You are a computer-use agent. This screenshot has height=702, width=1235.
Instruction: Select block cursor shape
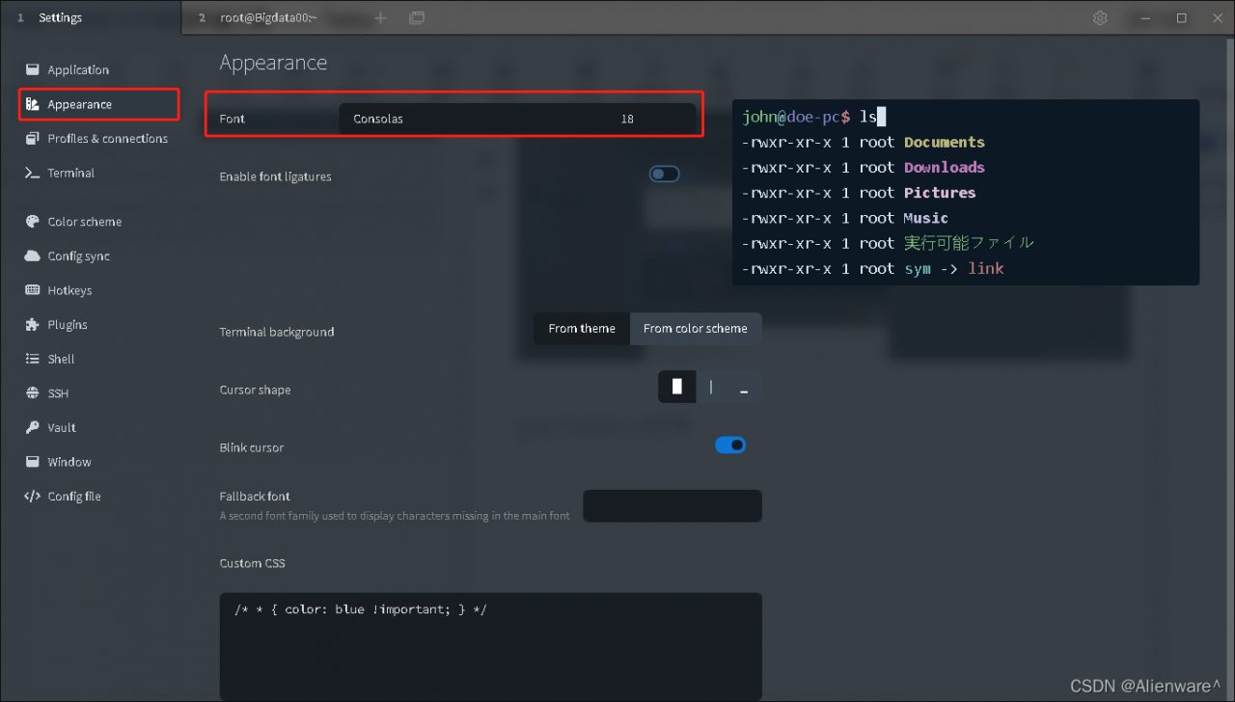tap(677, 387)
